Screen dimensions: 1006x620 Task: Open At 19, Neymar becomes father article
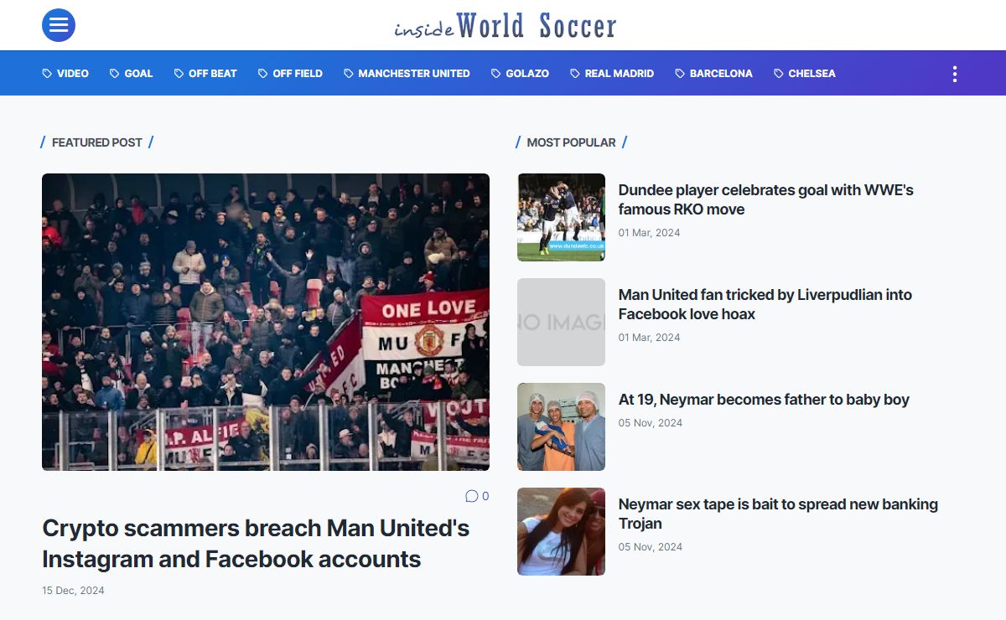pos(764,400)
